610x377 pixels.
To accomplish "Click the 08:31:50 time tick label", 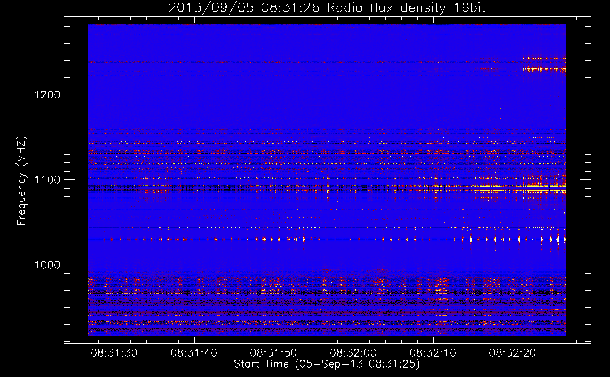I will [x=273, y=353].
